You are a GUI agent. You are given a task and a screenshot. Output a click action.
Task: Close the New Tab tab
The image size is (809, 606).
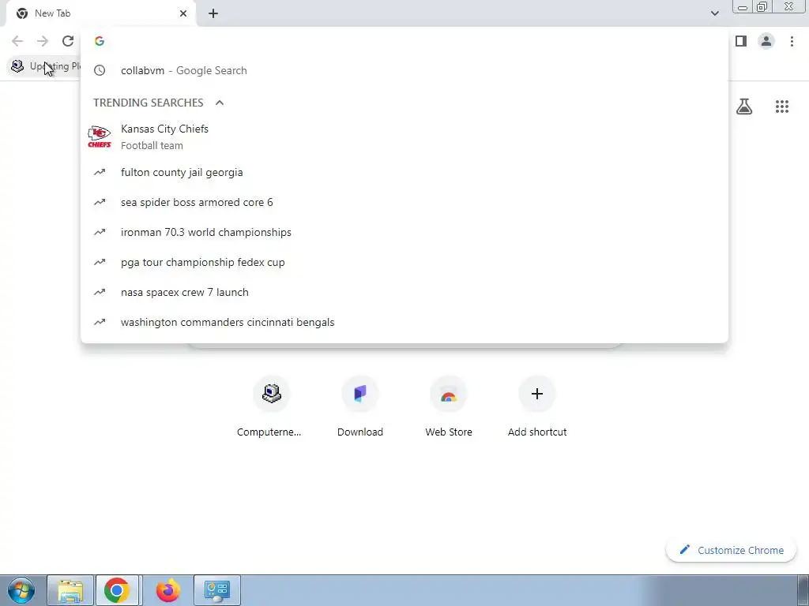[x=183, y=13]
